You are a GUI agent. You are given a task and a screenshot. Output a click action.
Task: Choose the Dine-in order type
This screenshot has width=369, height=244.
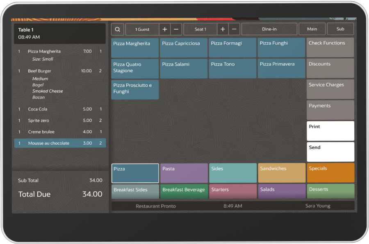pos(269,29)
